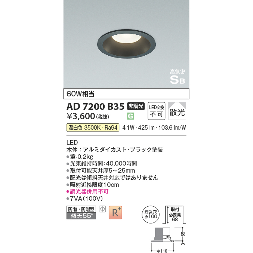Click the 温白色 3500K Ra94 color label
This screenshot has width=253, height=253.
point(93,127)
